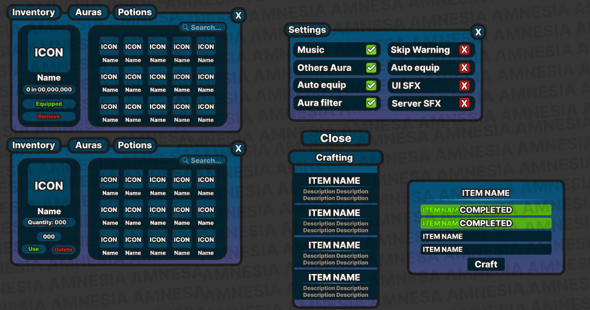Select the first COMPLETED ingredient progress bar
The width and height of the screenshot is (590, 310).
(486, 210)
